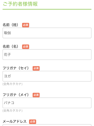This screenshot has width=94, height=126.
Task: Click the 必須 badge beside 名前（名）
Action: 26,47
